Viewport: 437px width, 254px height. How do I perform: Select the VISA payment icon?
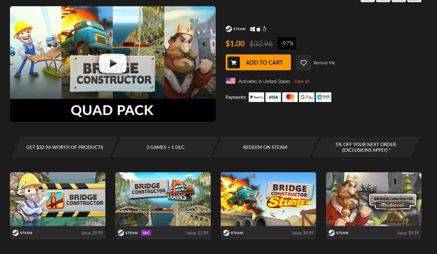273,97
